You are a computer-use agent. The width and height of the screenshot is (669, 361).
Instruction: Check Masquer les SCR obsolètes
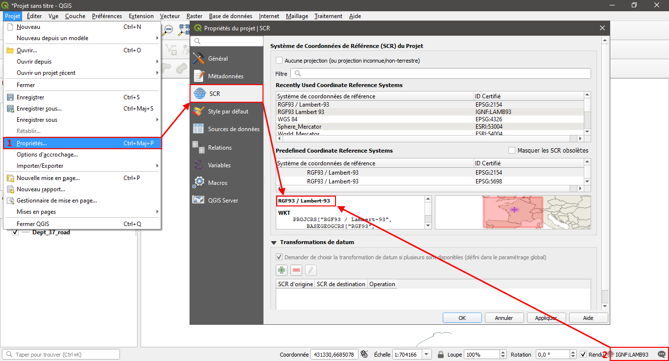pos(512,150)
